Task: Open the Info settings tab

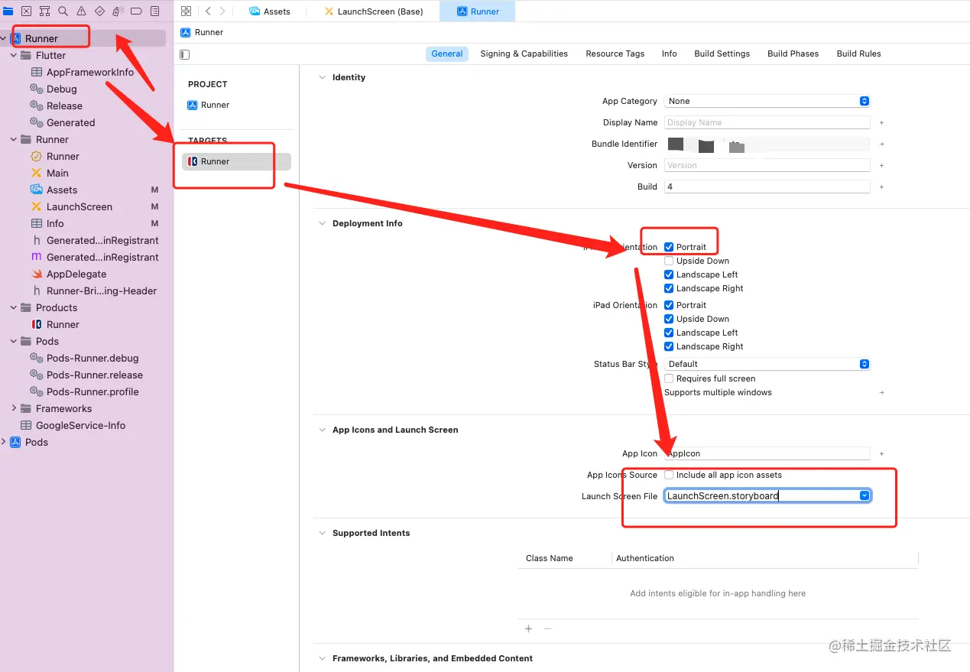Action: [669, 54]
